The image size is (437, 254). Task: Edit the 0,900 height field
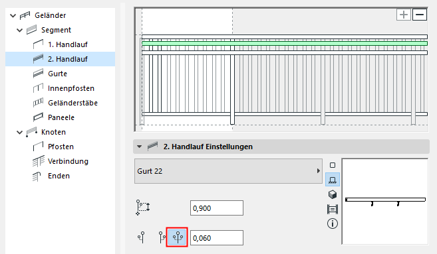pos(217,208)
